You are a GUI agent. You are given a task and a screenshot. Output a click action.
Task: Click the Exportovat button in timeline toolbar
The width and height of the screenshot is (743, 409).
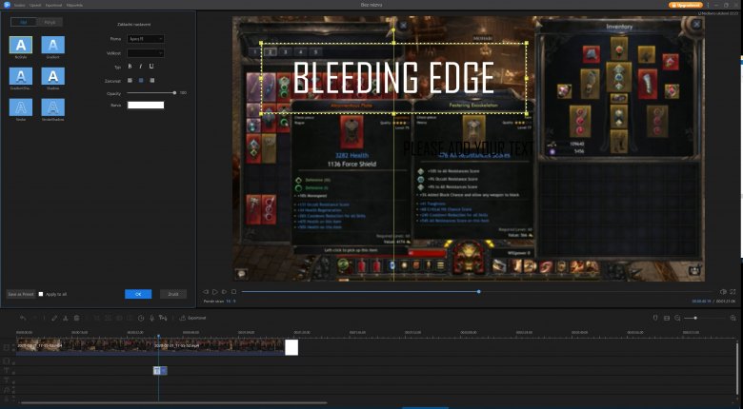tap(192, 318)
